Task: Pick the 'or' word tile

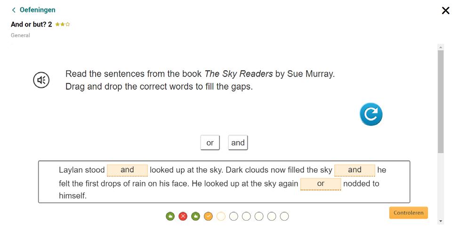Action: (210, 143)
